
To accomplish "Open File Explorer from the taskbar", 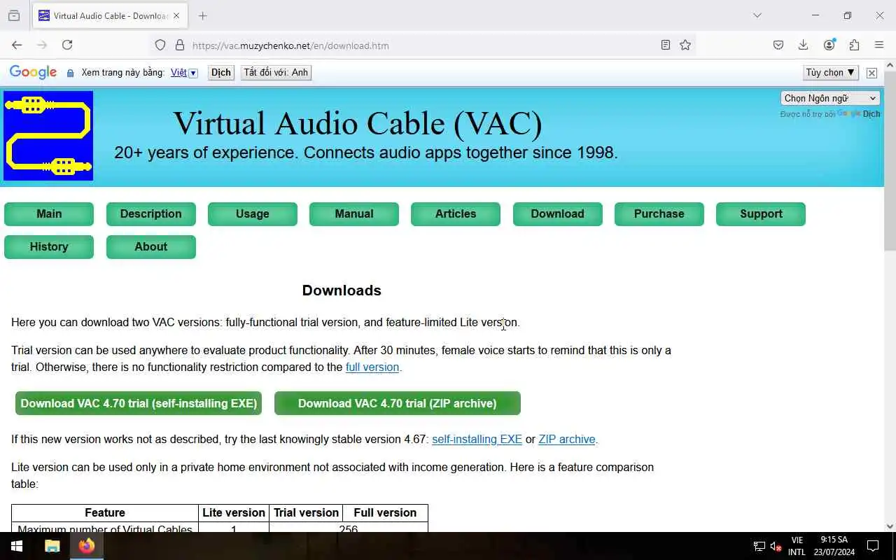I will pos(52,546).
